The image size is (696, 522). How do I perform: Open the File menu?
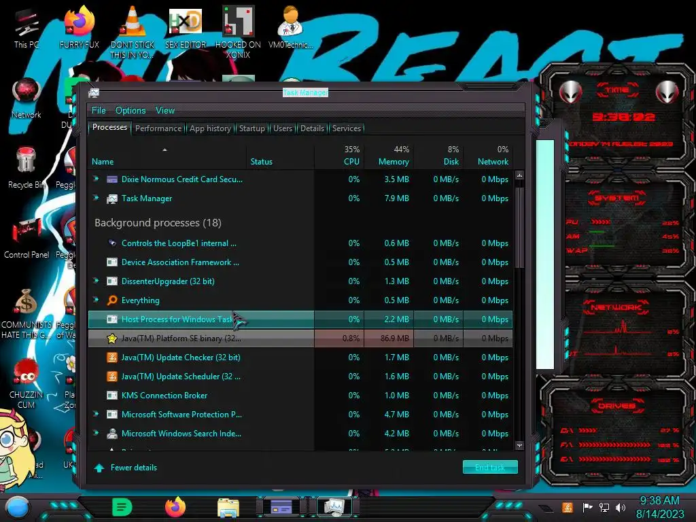[x=99, y=111]
